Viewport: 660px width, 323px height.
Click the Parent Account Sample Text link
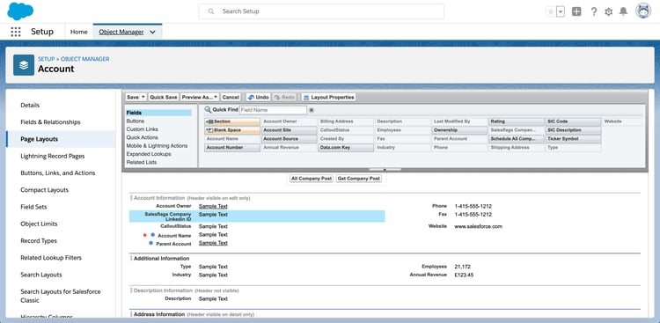213,244
